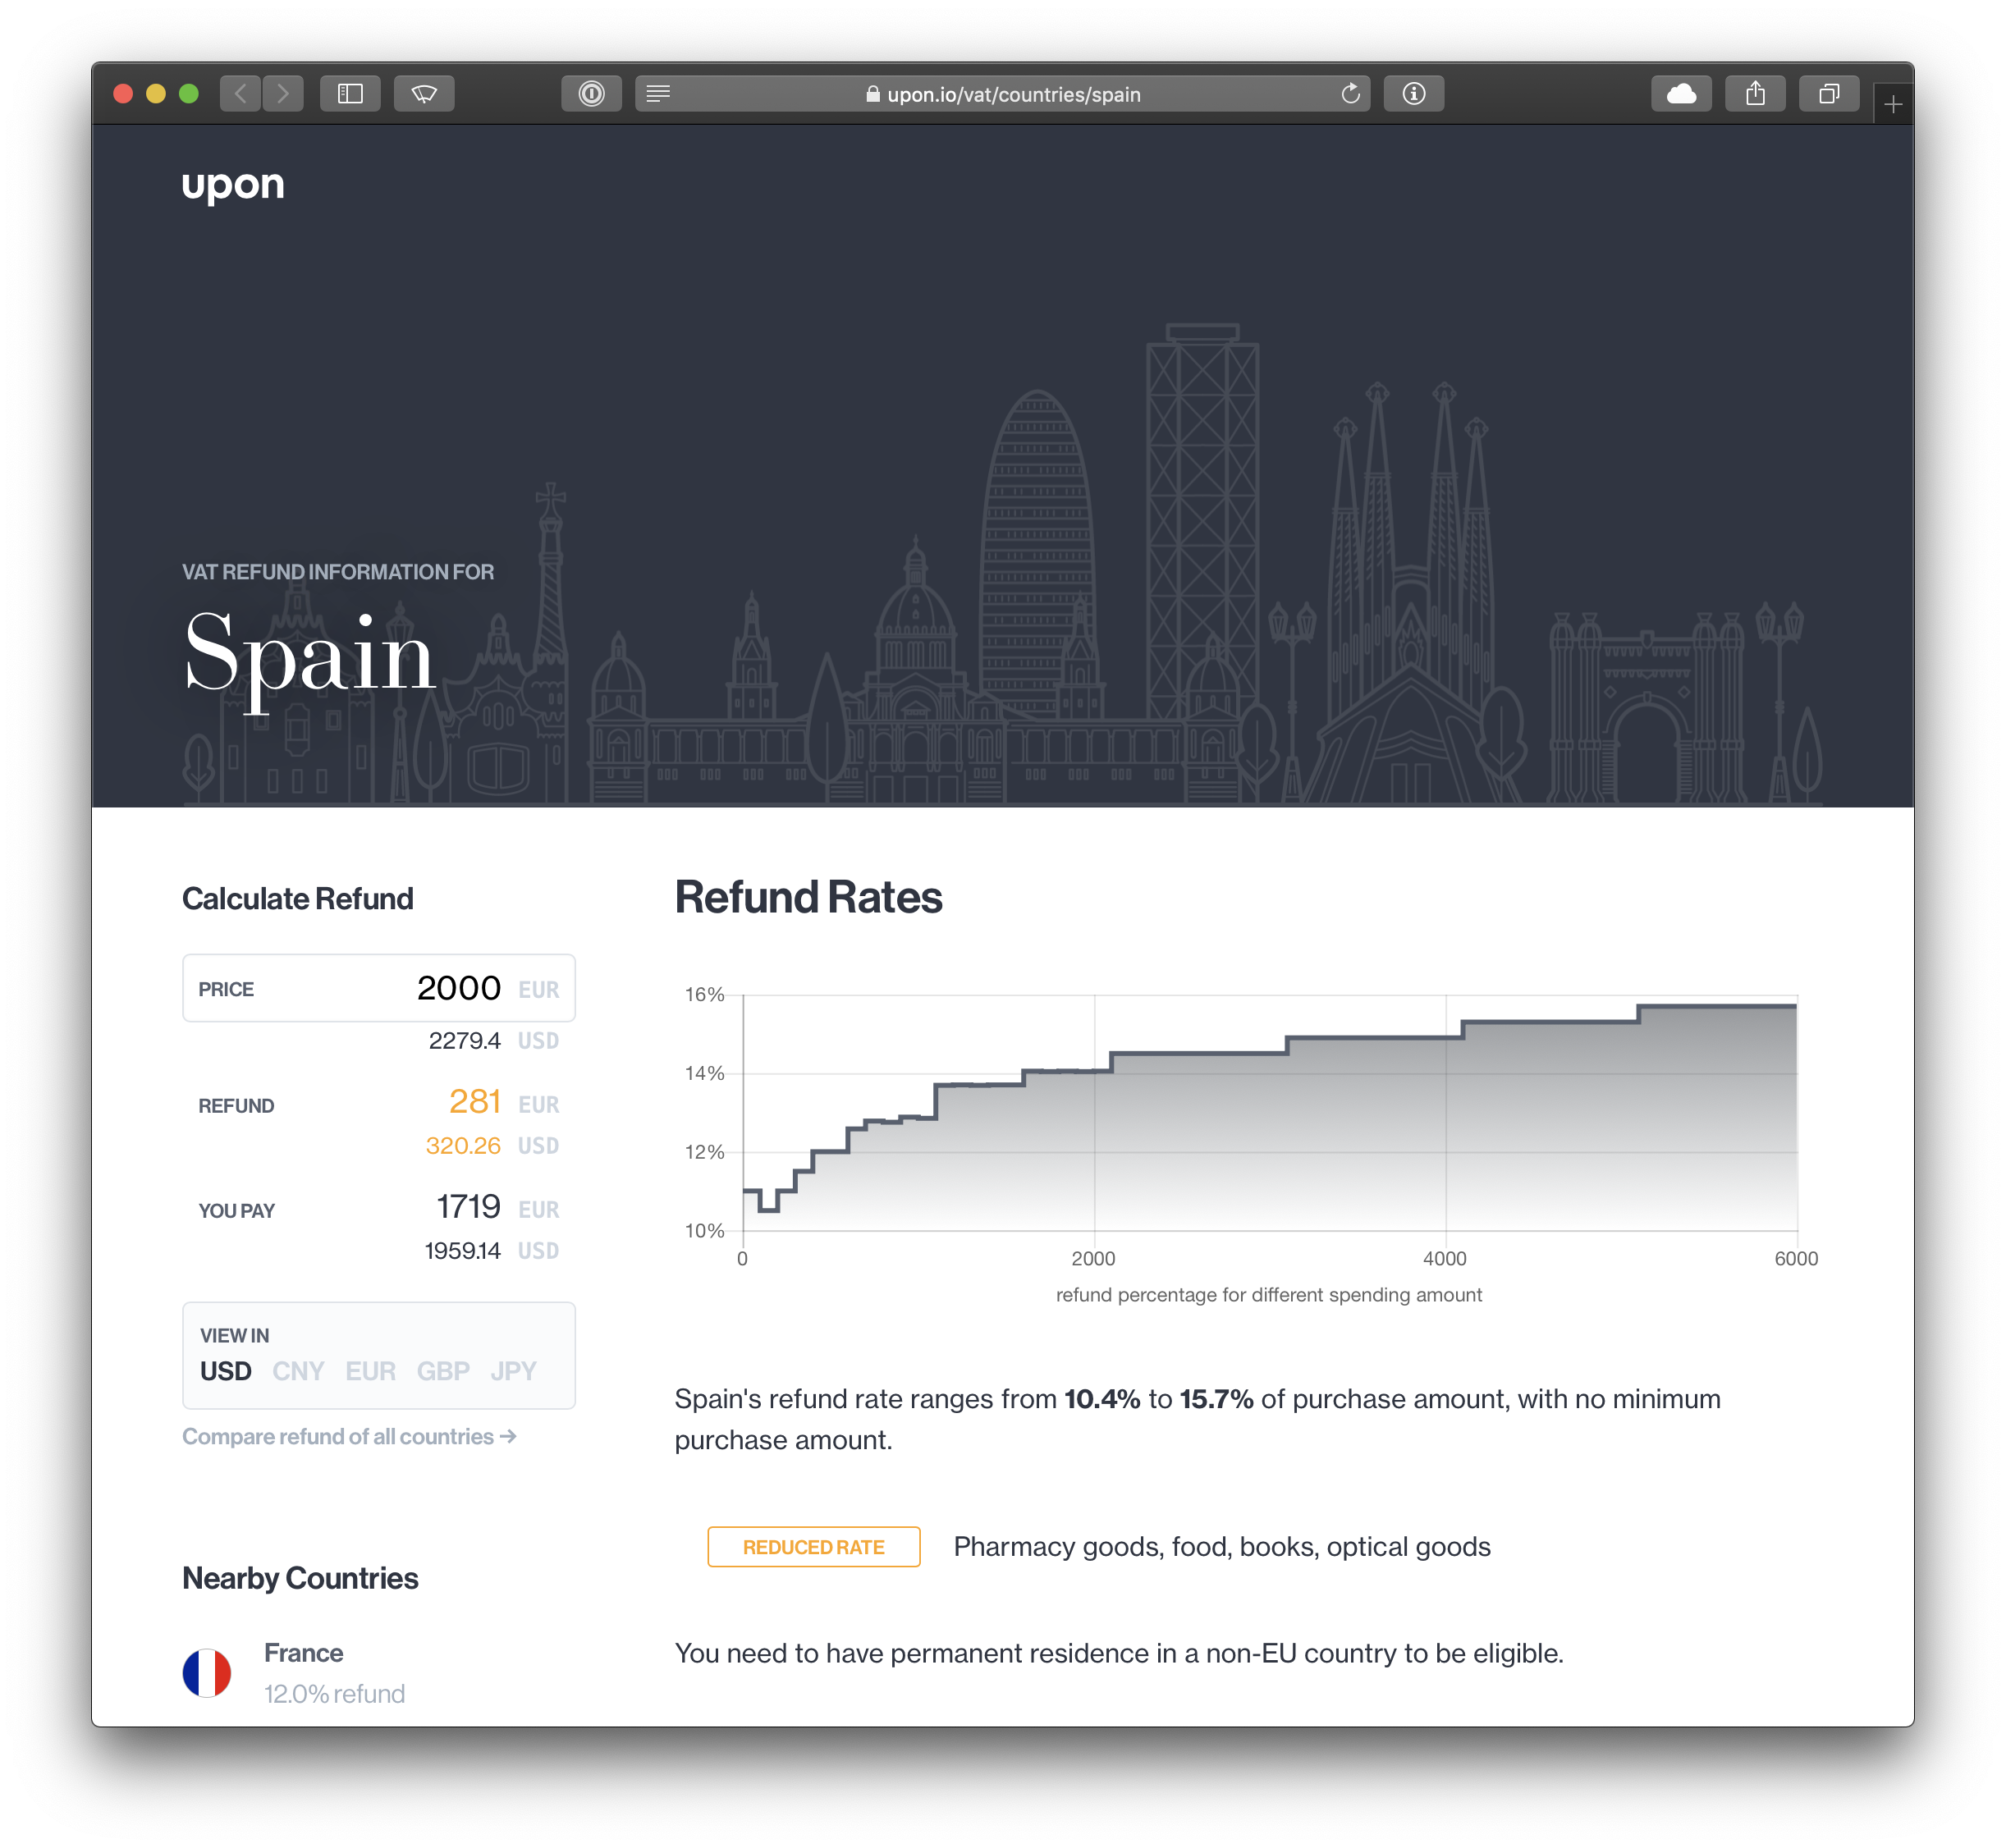Show all open tabs overview
Image resolution: width=2006 pixels, height=1848 pixels.
(x=1829, y=93)
